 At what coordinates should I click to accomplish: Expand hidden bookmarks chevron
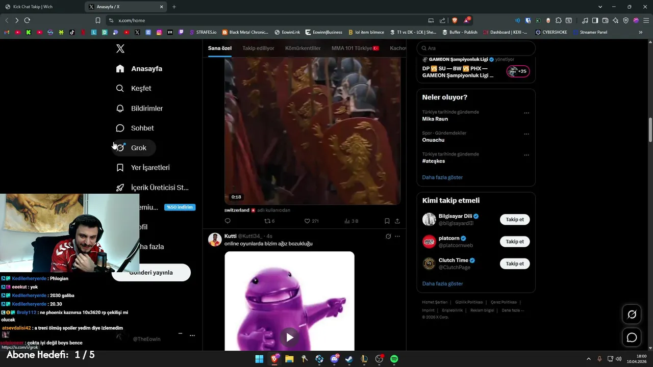[640, 32]
